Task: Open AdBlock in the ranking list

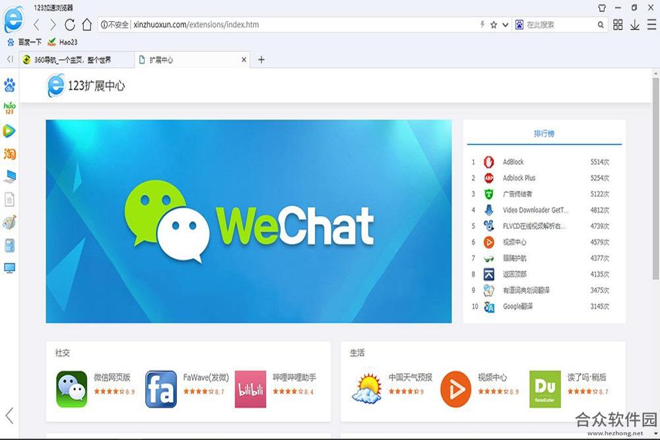Action: click(544, 162)
